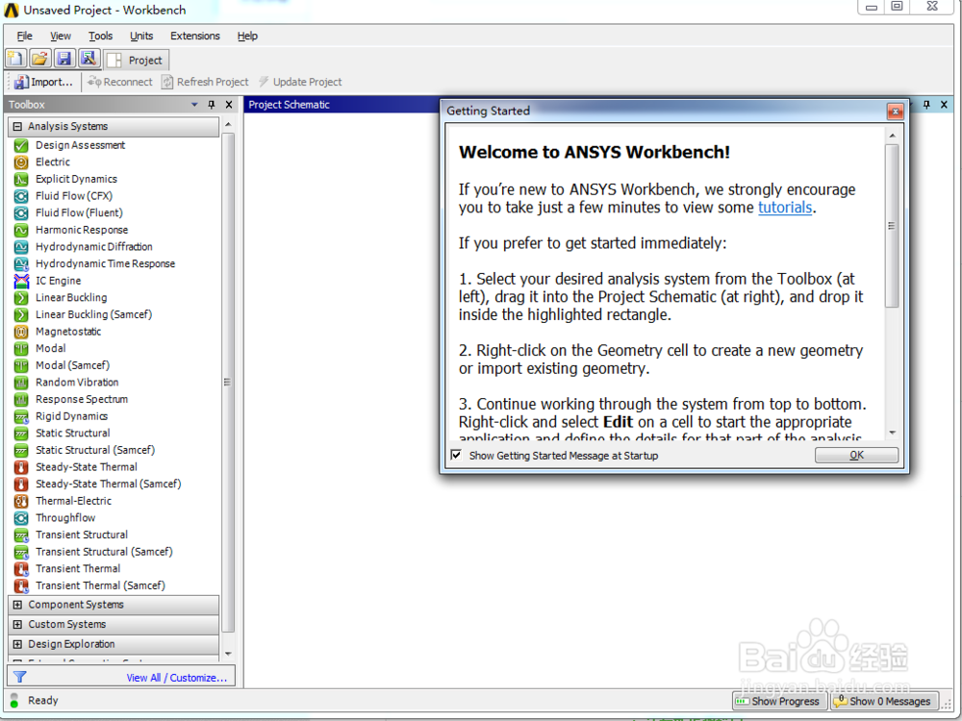Click the Rigid Dynamics icon
The height and width of the screenshot is (721, 962).
coord(21,417)
